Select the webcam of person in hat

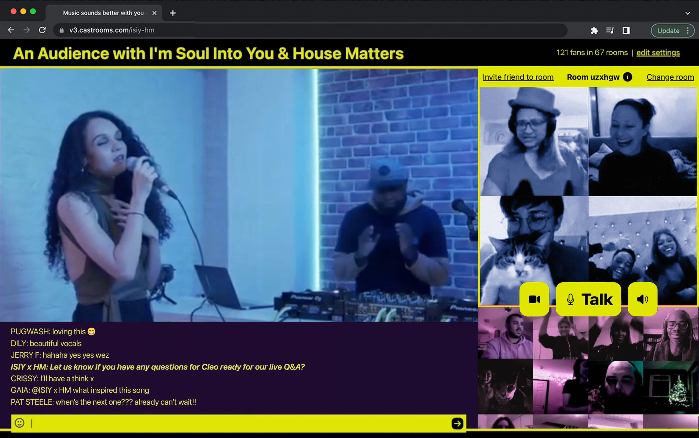click(534, 141)
